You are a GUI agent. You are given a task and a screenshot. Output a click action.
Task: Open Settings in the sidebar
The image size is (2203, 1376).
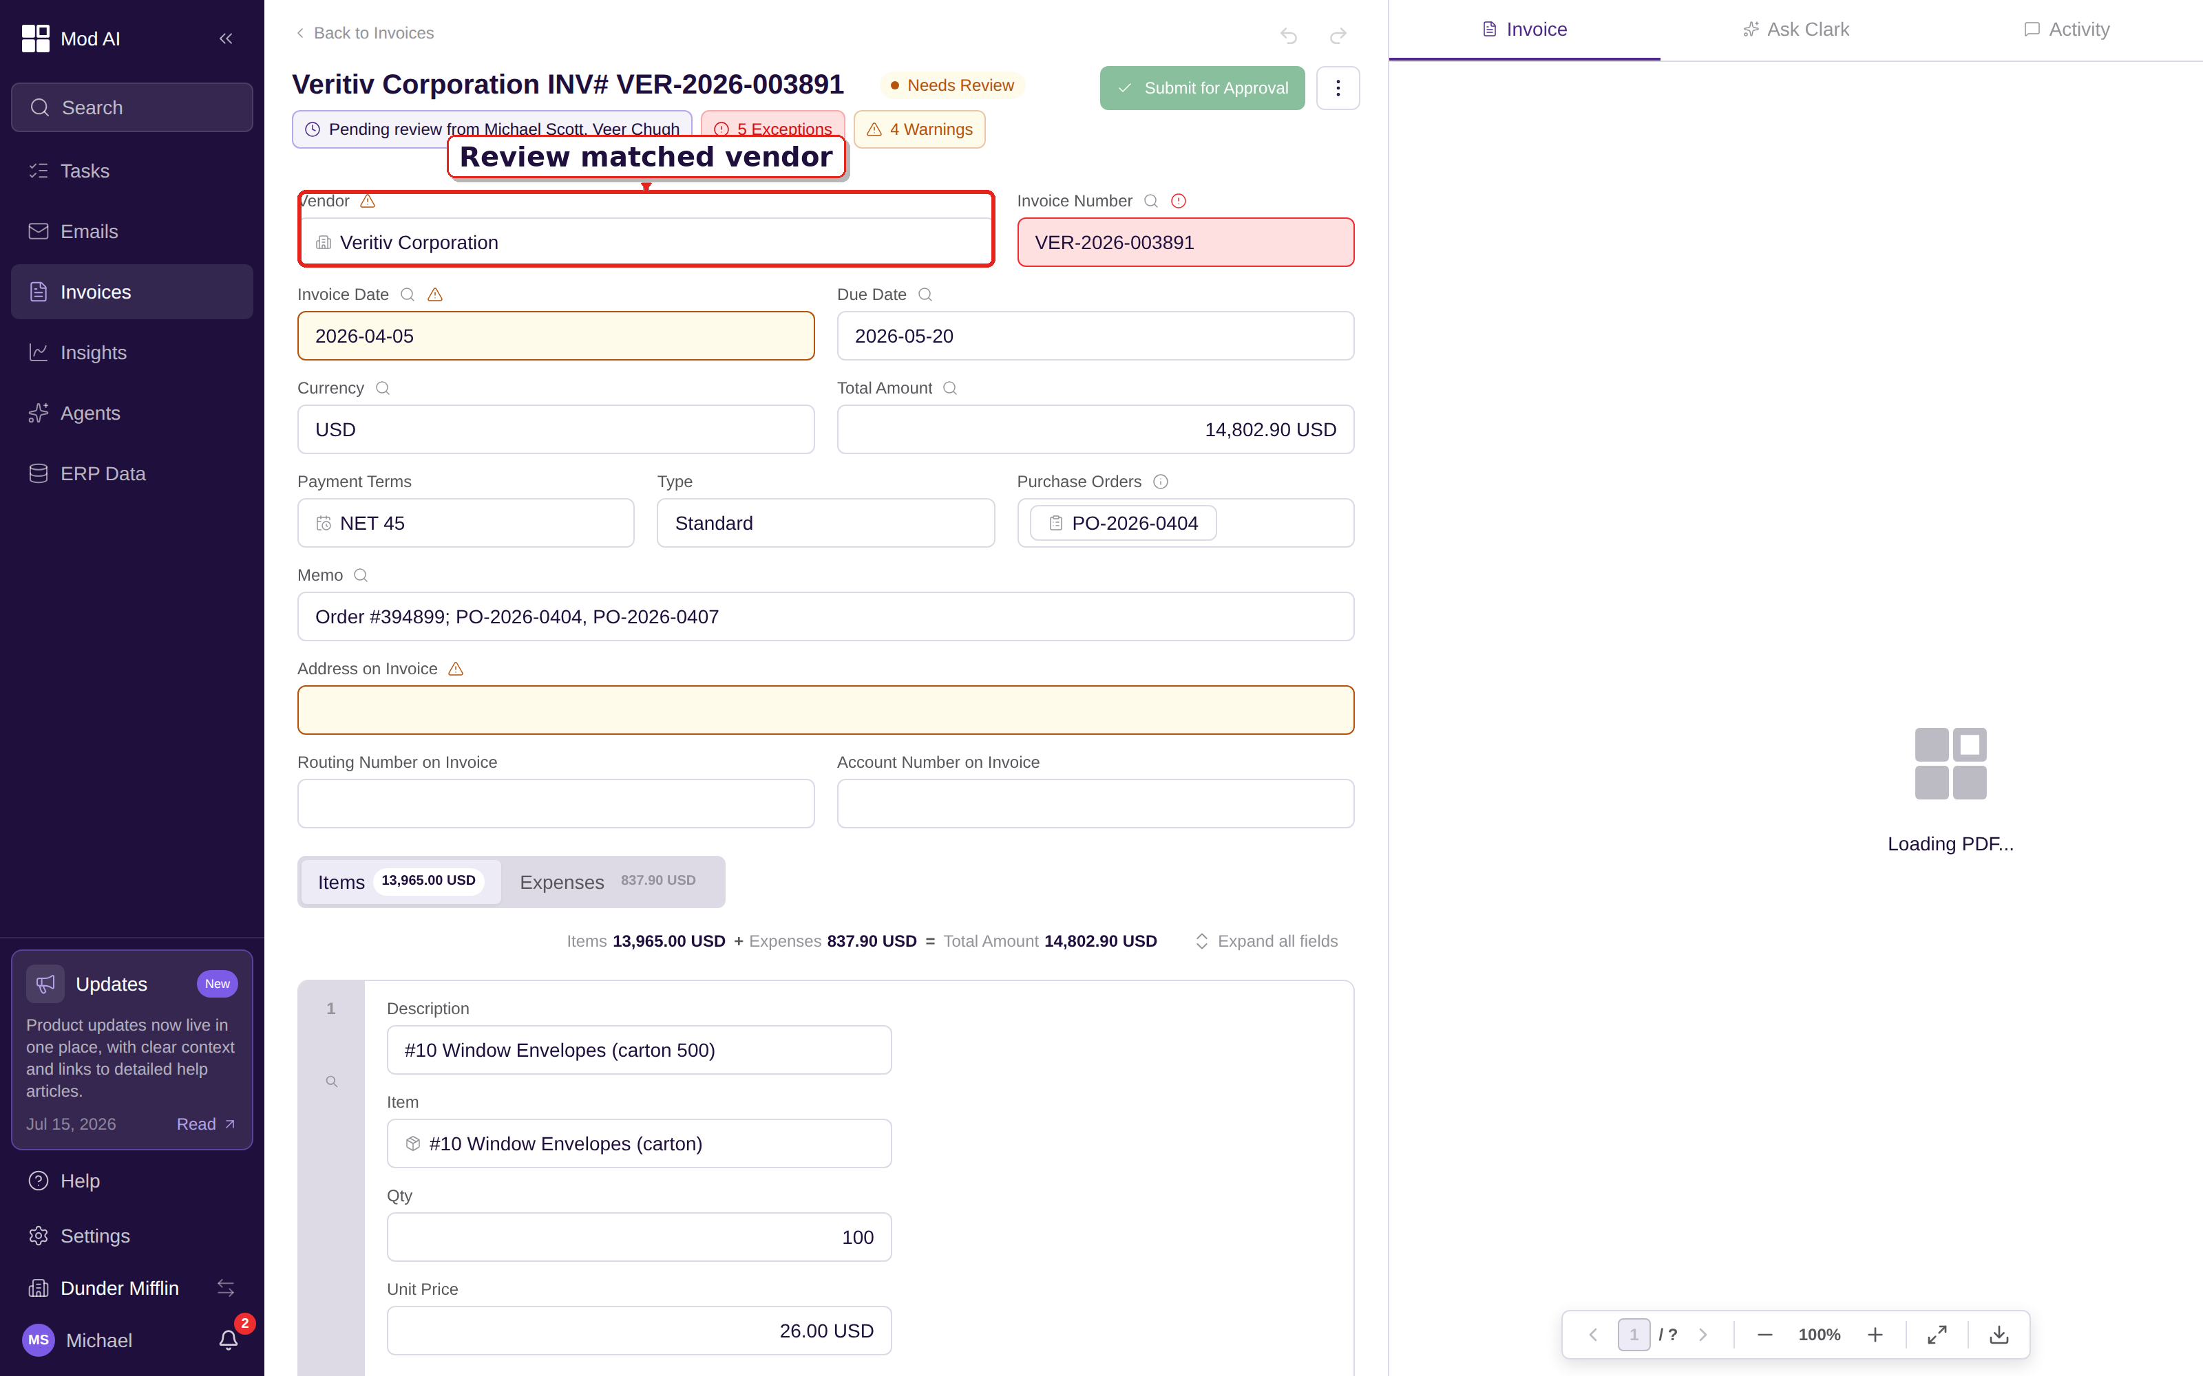(x=132, y=1236)
